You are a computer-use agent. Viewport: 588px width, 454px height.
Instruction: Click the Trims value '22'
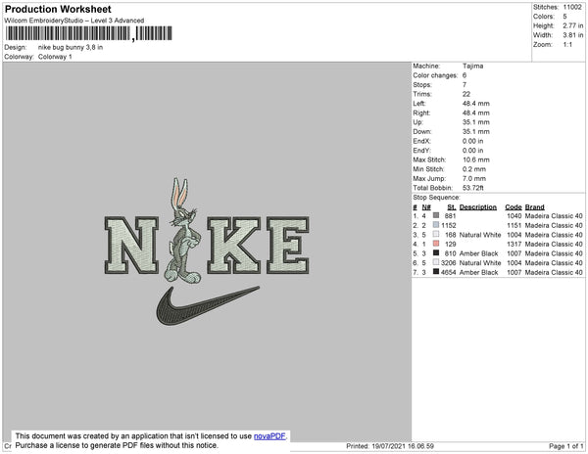[466, 94]
